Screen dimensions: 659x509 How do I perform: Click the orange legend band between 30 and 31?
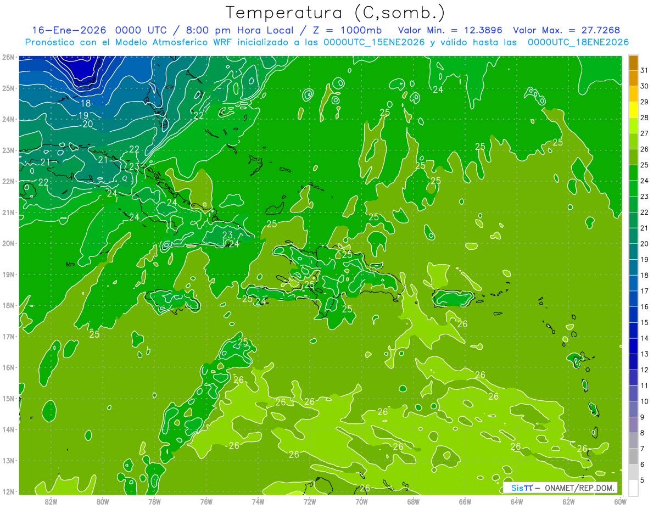coord(633,78)
